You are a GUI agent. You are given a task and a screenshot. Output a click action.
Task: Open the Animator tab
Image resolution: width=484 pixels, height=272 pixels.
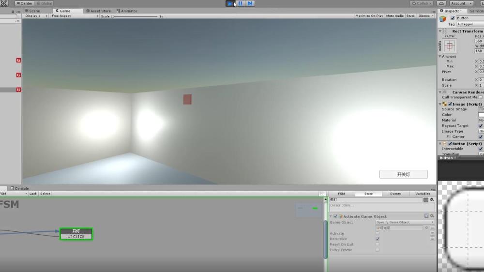point(127,11)
